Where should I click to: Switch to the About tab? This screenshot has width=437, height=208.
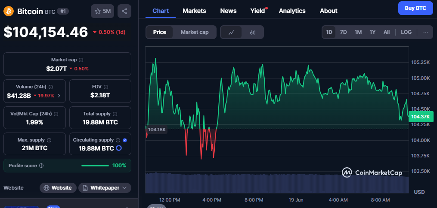(329, 11)
